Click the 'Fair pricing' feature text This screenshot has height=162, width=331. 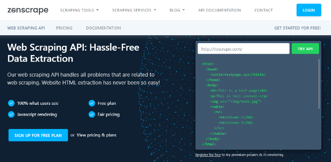[x=109, y=114]
